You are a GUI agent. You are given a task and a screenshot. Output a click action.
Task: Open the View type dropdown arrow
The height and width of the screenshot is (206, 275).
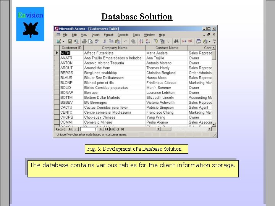tap(63, 42)
